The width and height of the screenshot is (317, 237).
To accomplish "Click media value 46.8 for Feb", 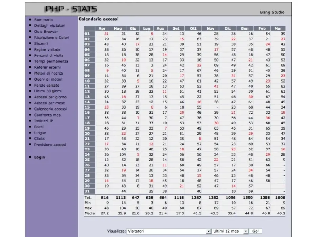I will coord(266,213).
